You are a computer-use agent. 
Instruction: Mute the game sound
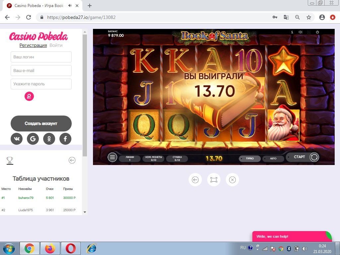(x=300, y=32)
